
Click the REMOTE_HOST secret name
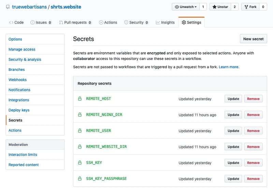pos(99,99)
